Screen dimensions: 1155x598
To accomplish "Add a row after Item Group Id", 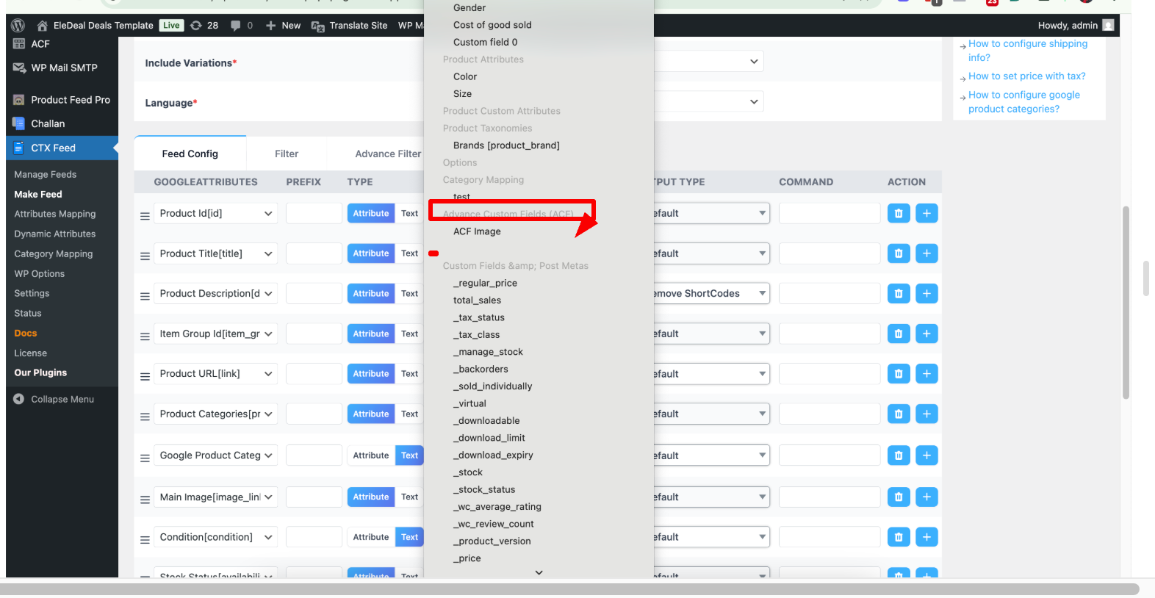I will (926, 334).
